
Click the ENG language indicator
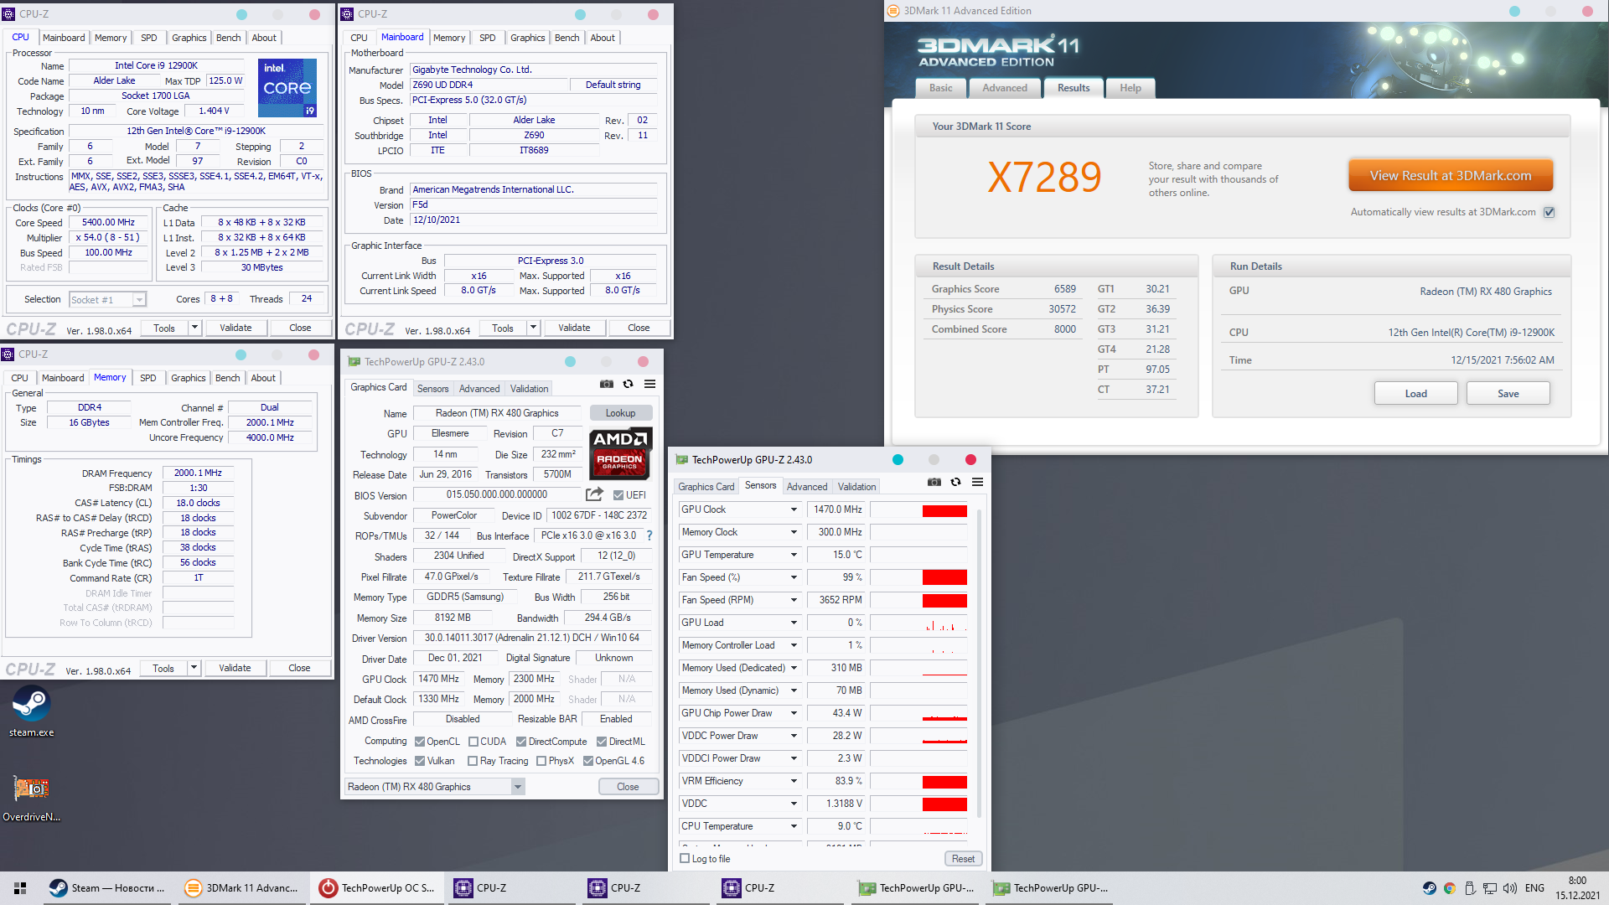click(x=1534, y=888)
